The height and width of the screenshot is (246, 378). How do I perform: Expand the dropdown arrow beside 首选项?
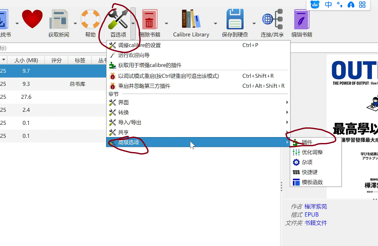133,24
